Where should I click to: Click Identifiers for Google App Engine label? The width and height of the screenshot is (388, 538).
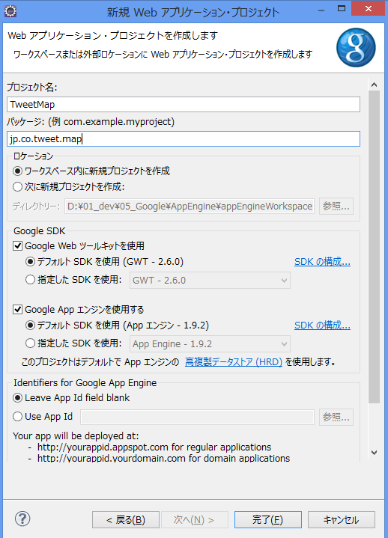[x=85, y=382]
